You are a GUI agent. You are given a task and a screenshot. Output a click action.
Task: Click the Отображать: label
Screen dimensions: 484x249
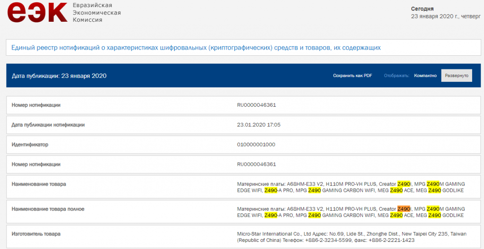coord(397,76)
